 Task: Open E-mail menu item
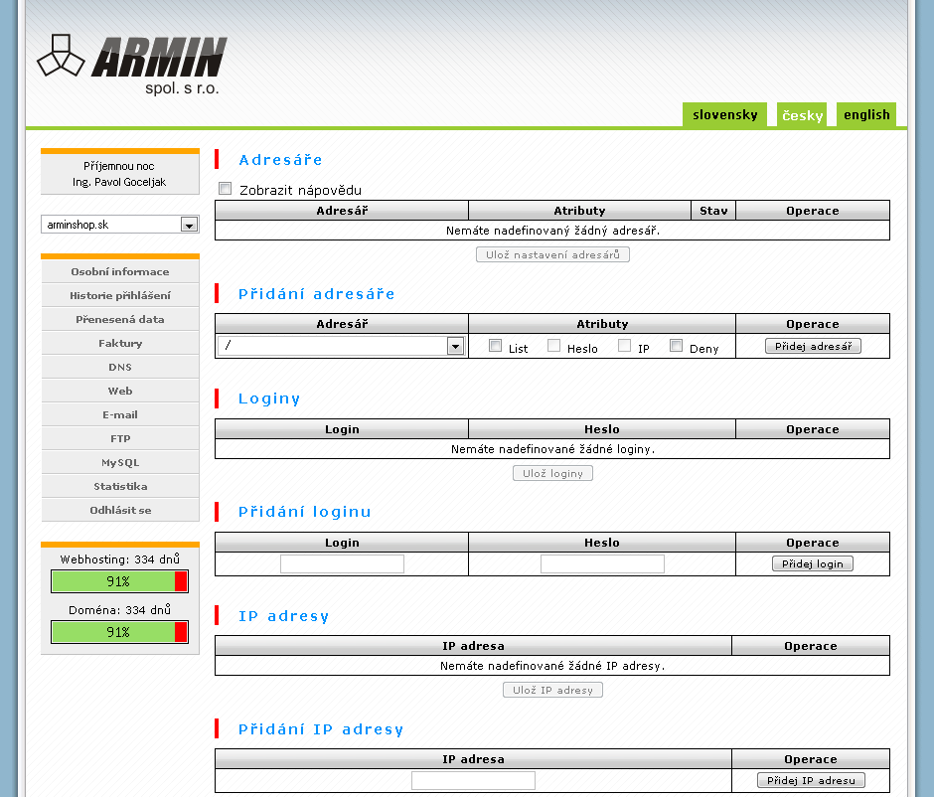120,414
